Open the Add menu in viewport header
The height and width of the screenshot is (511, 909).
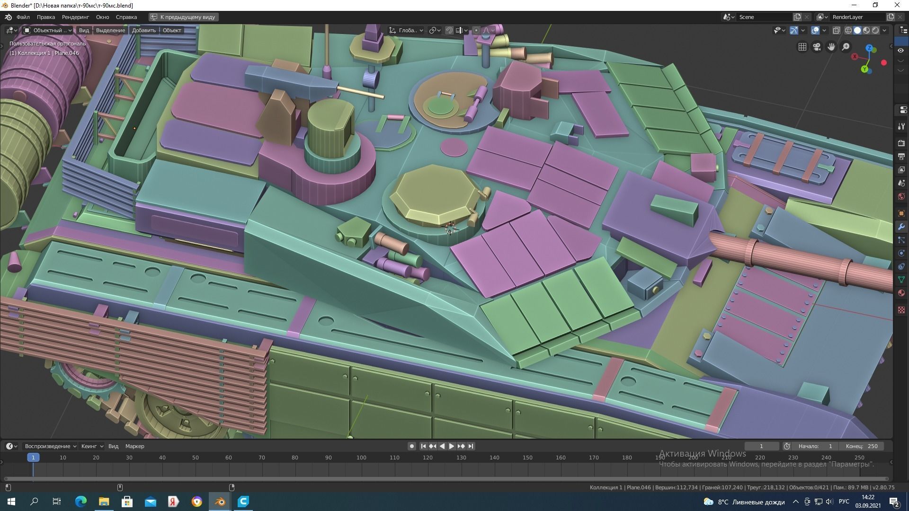pos(143,30)
